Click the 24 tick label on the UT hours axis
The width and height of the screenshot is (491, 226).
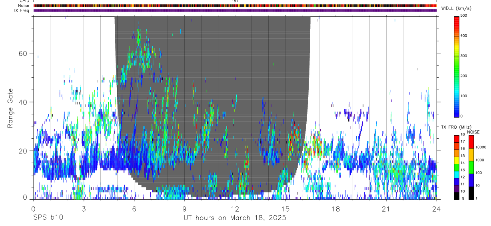coord(437,209)
